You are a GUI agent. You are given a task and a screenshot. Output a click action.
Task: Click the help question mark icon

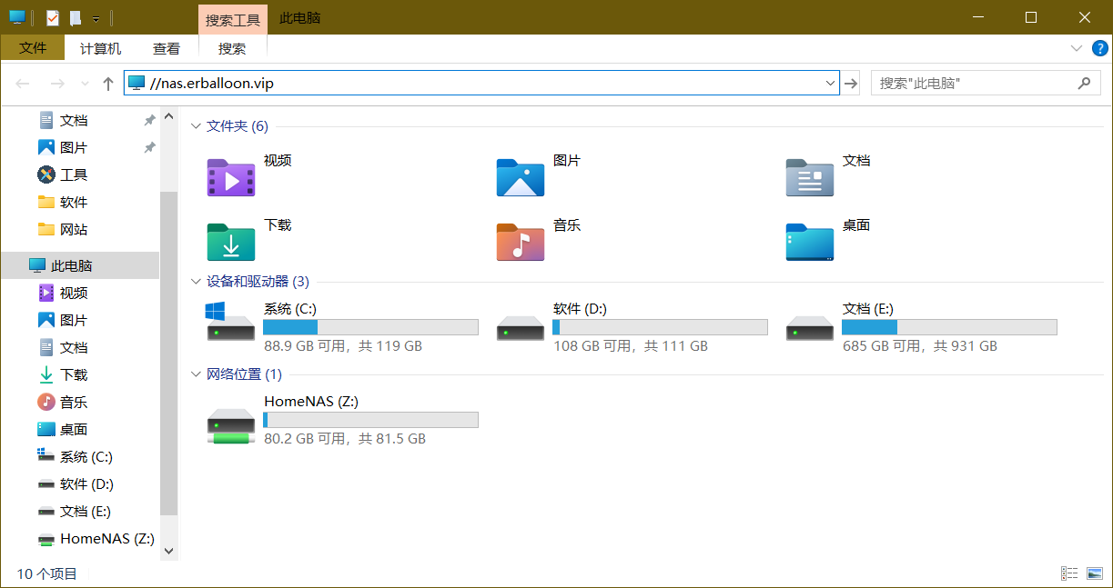tap(1099, 49)
